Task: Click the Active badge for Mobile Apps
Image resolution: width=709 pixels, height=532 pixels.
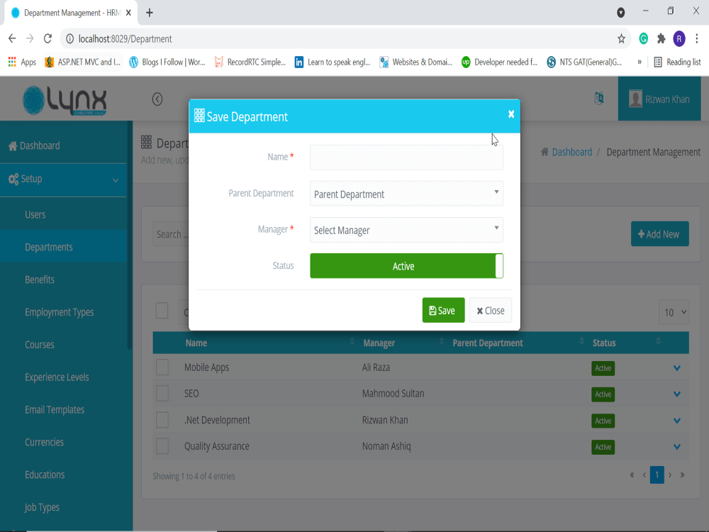Action: click(603, 368)
